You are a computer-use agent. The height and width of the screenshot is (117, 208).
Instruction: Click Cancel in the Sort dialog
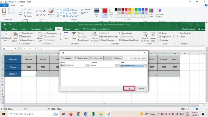(142, 88)
